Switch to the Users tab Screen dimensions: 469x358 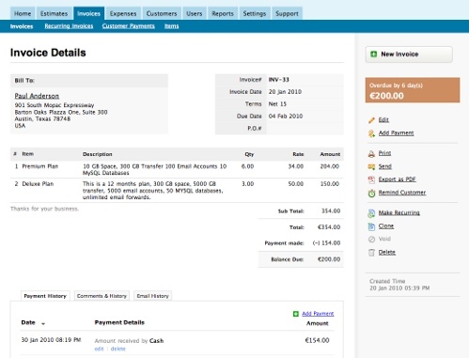[195, 13]
